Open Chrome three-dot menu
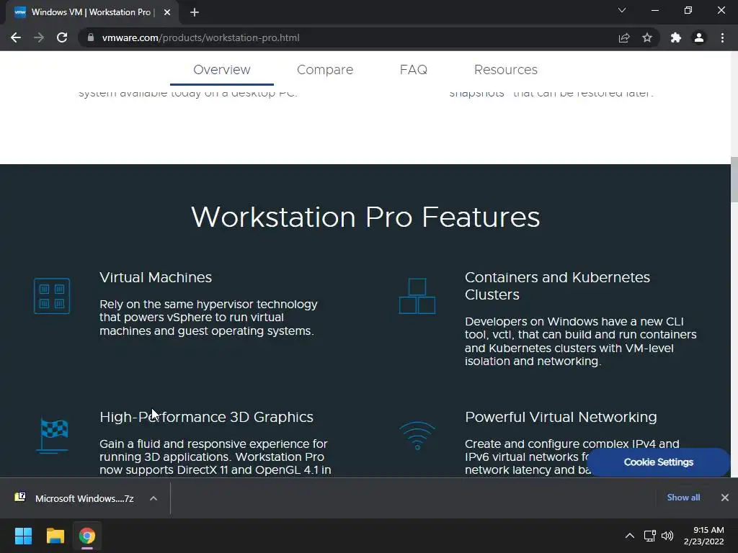This screenshot has height=553, width=738. pos(722,37)
